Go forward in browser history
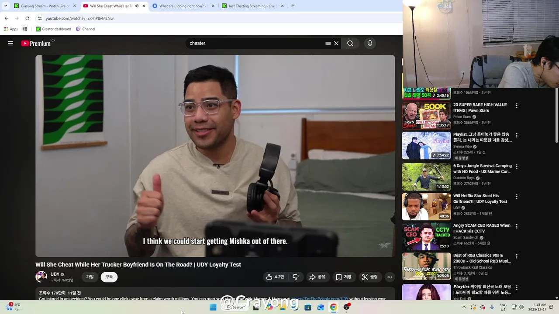Screen dimensions: 559x314 (x=17, y=18)
